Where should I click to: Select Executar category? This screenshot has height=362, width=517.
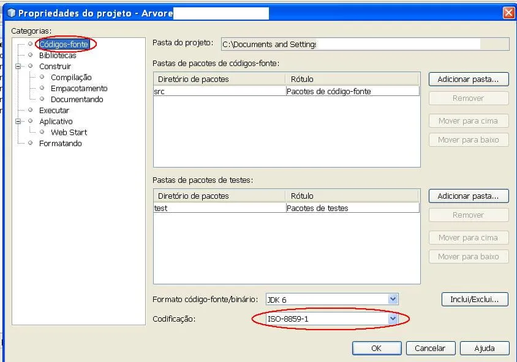54,110
